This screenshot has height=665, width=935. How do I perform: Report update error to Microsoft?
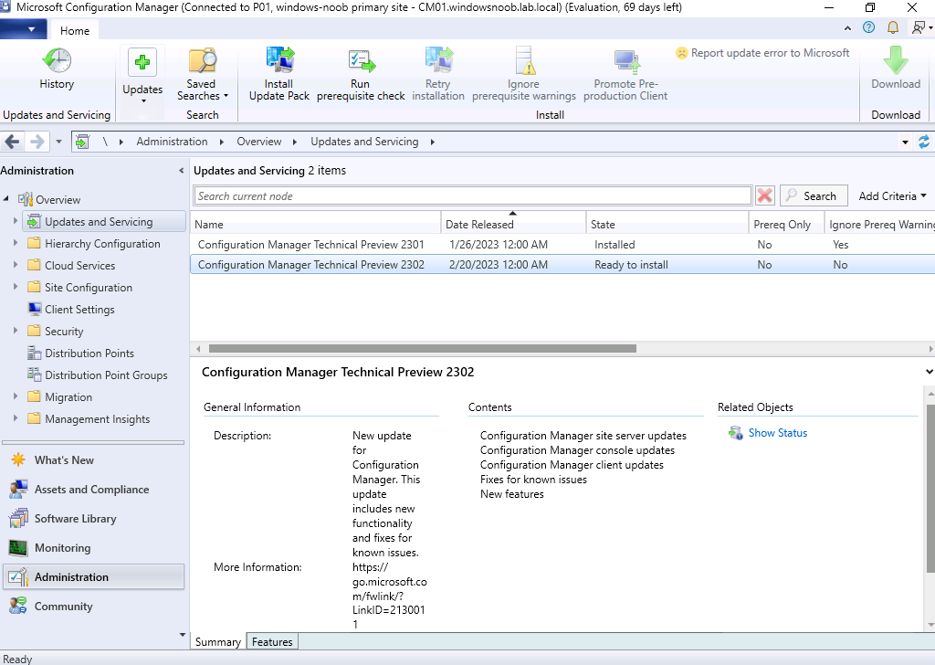coord(762,53)
